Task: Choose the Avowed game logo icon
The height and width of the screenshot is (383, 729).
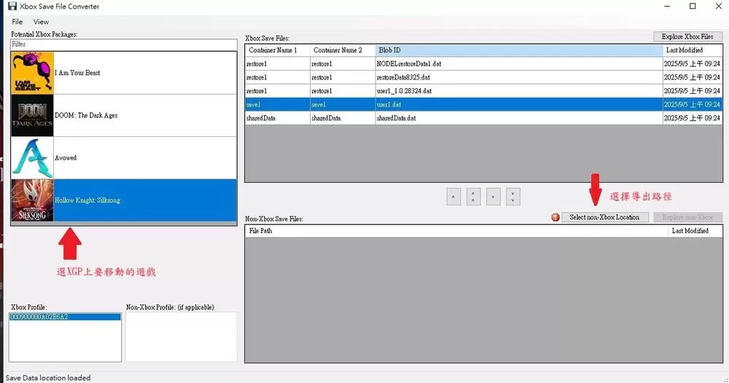Action: 33,158
